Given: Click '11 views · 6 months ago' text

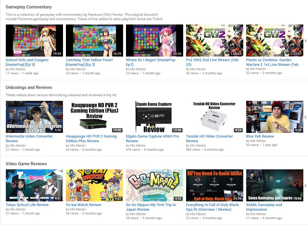Looking at the screenshot, I should click(264, 218).
